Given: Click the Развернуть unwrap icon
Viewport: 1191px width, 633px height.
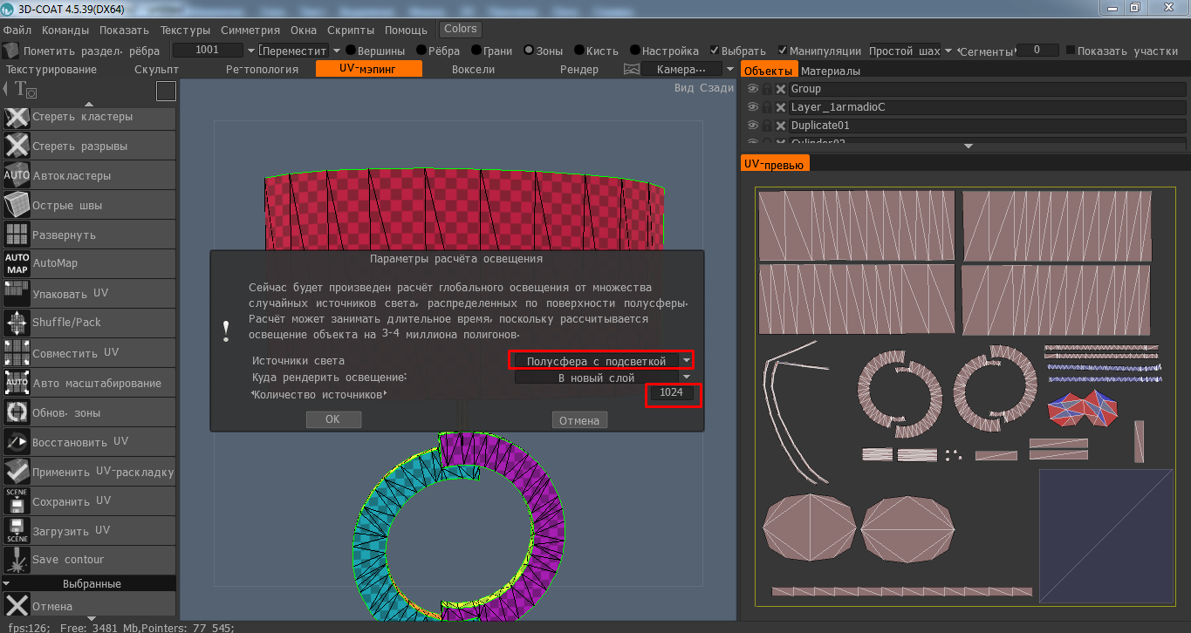Looking at the screenshot, I should click(x=17, y=235).
